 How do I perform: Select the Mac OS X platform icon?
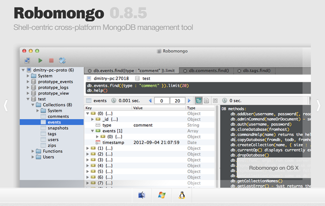pos(142,195)
